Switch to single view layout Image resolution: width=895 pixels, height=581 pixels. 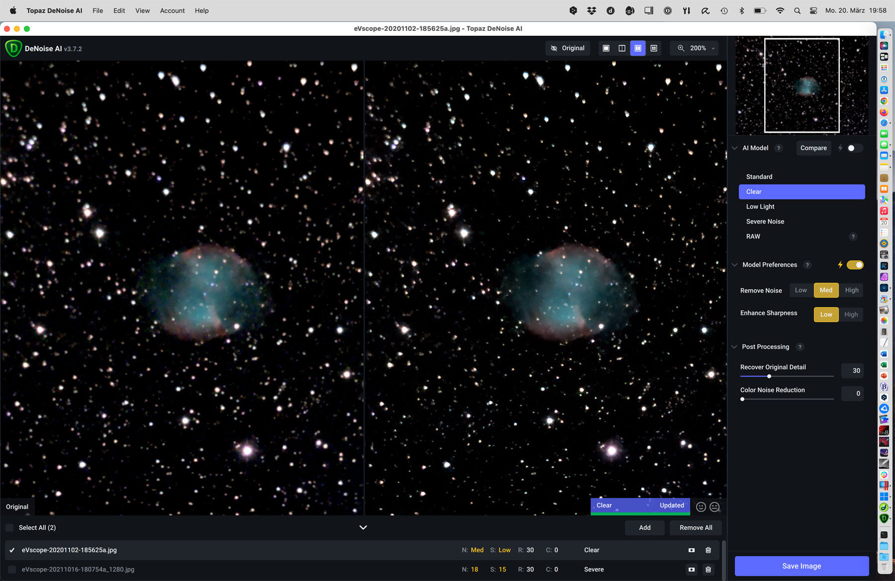(606, 48)
